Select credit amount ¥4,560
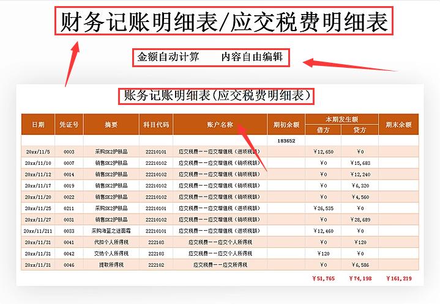 click(x=360, y=197)
